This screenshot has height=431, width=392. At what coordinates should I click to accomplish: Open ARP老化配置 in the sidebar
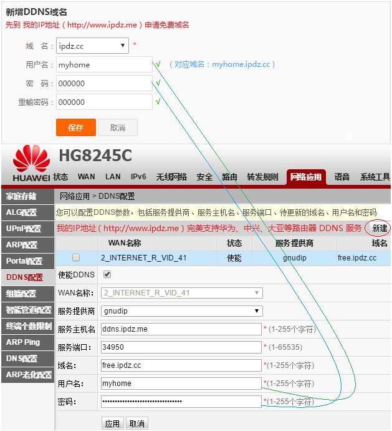click(x=27, y=375)
